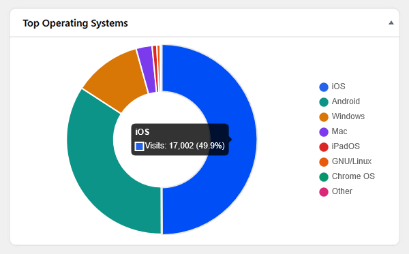Click the Chrome OS green legend circle
Screen dimensions: 409x254
tap(324, 177)
